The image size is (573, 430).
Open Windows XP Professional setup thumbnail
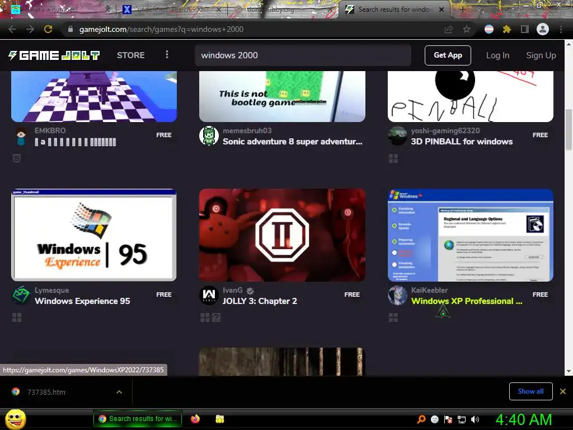tap(470, 235)
